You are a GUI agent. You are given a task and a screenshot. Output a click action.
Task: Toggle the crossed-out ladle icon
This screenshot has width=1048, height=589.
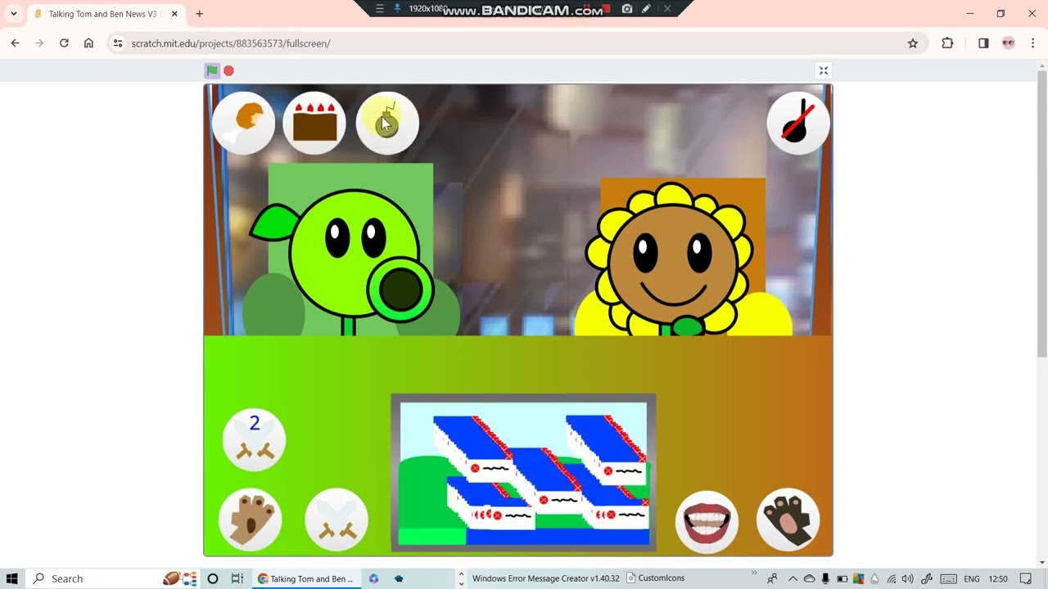(798, 123)
